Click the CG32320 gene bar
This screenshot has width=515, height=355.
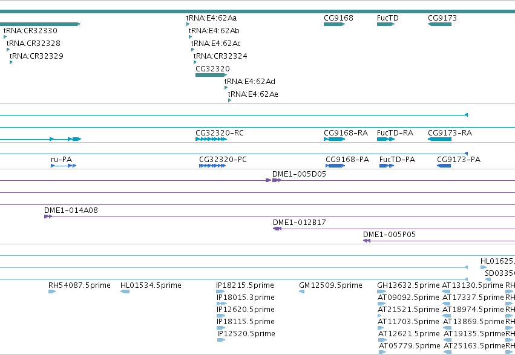[x=211, y=75]
